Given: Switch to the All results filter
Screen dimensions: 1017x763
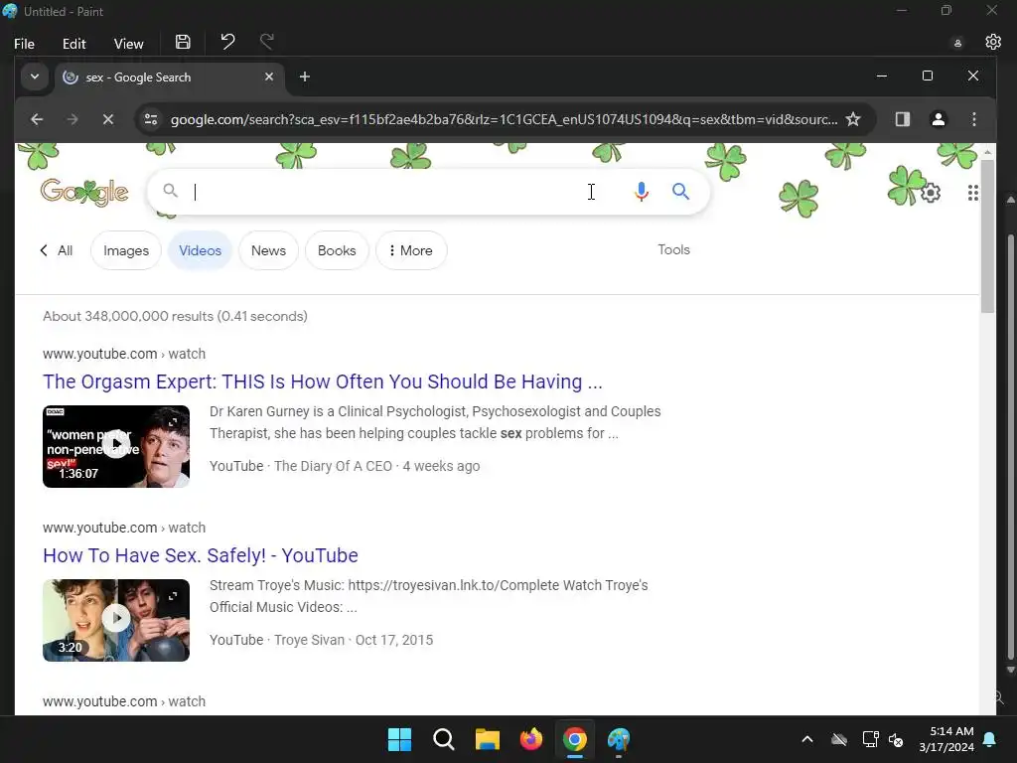Looking at the screenshot, I should pos(56,250).
